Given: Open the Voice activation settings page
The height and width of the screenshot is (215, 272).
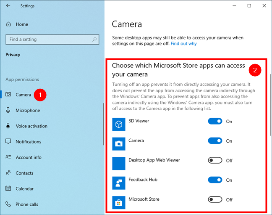Looking at the screenshot, I should [31, 126].
